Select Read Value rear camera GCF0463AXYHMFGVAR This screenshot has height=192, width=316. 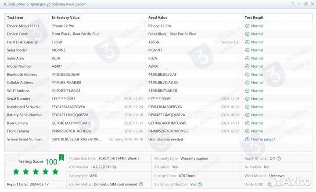click(x=167, y=123)
